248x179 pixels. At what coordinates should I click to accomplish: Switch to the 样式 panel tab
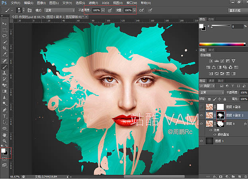coord(211,50)
